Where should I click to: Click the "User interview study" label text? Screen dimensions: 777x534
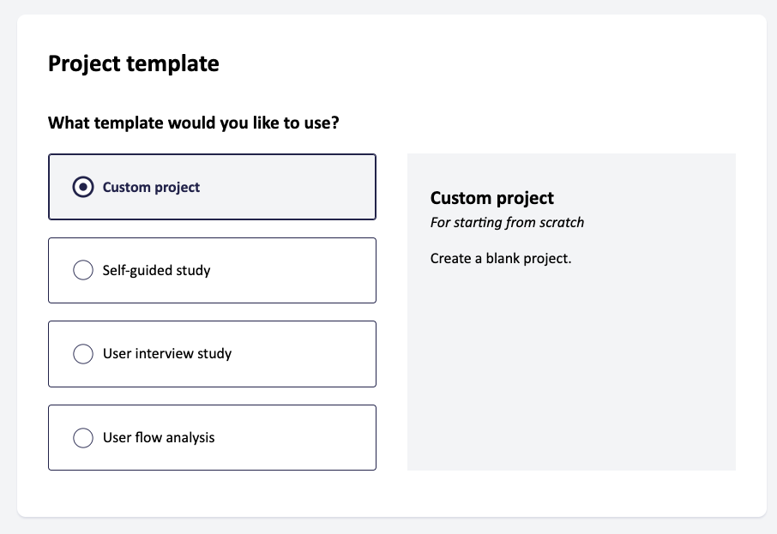(x=167, y=354)
